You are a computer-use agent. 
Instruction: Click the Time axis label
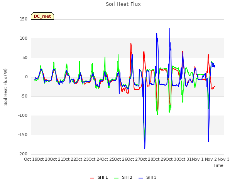pos(218,165)
